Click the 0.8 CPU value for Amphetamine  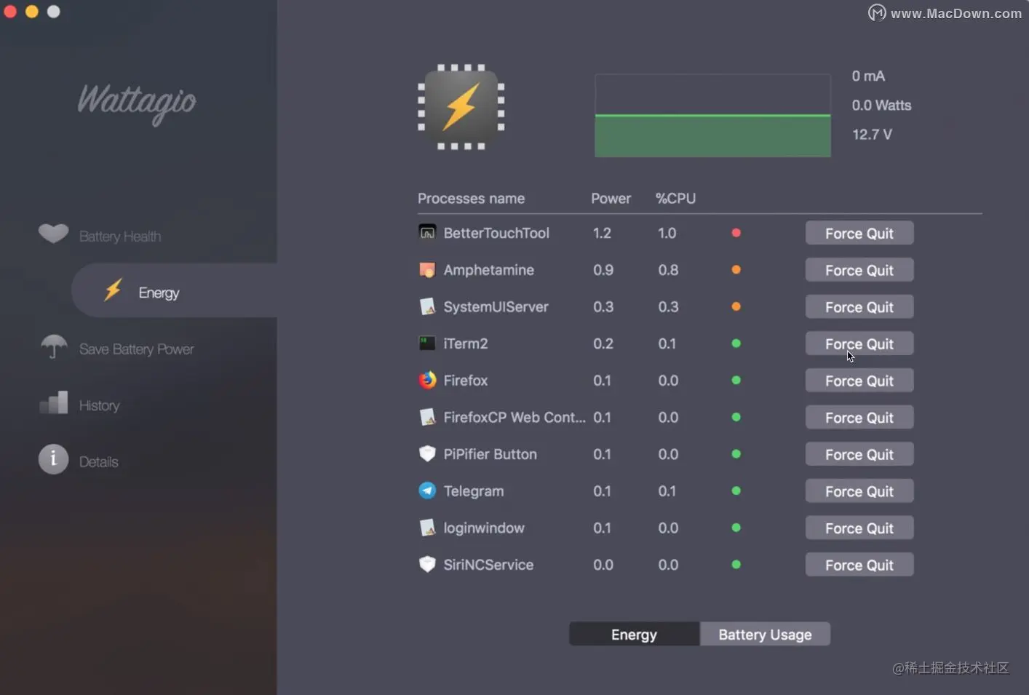(x=668, y=270)
